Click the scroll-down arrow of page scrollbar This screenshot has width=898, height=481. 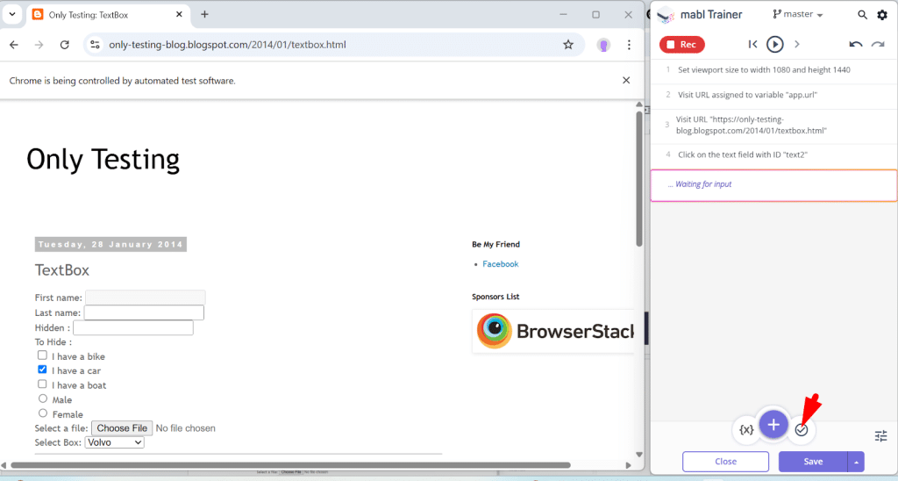(639, 455)
